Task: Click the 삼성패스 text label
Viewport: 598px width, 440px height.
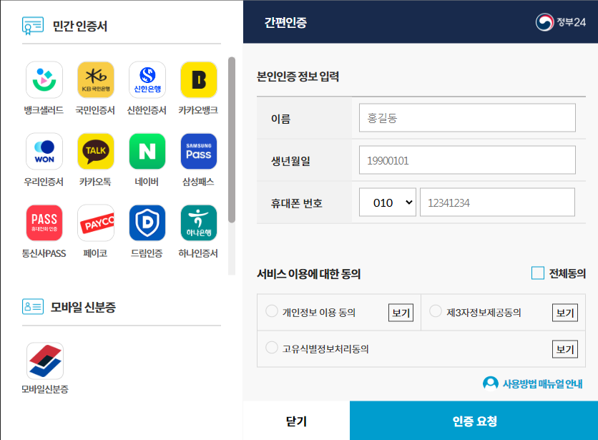Action: coord(198,182)
